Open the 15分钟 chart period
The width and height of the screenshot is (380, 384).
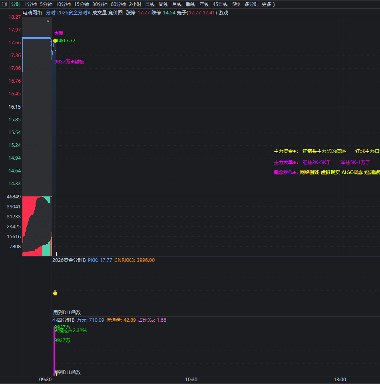pyautogui.click(x=82, y=4)
